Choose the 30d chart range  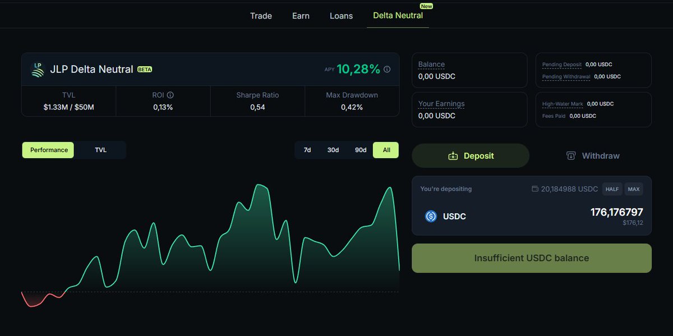click(x=333, y=150)
